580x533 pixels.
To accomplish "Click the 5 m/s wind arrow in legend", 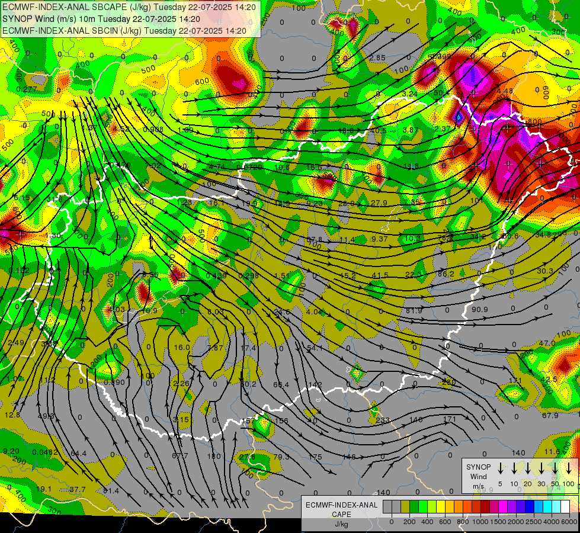I will click(x=500, y=468).
